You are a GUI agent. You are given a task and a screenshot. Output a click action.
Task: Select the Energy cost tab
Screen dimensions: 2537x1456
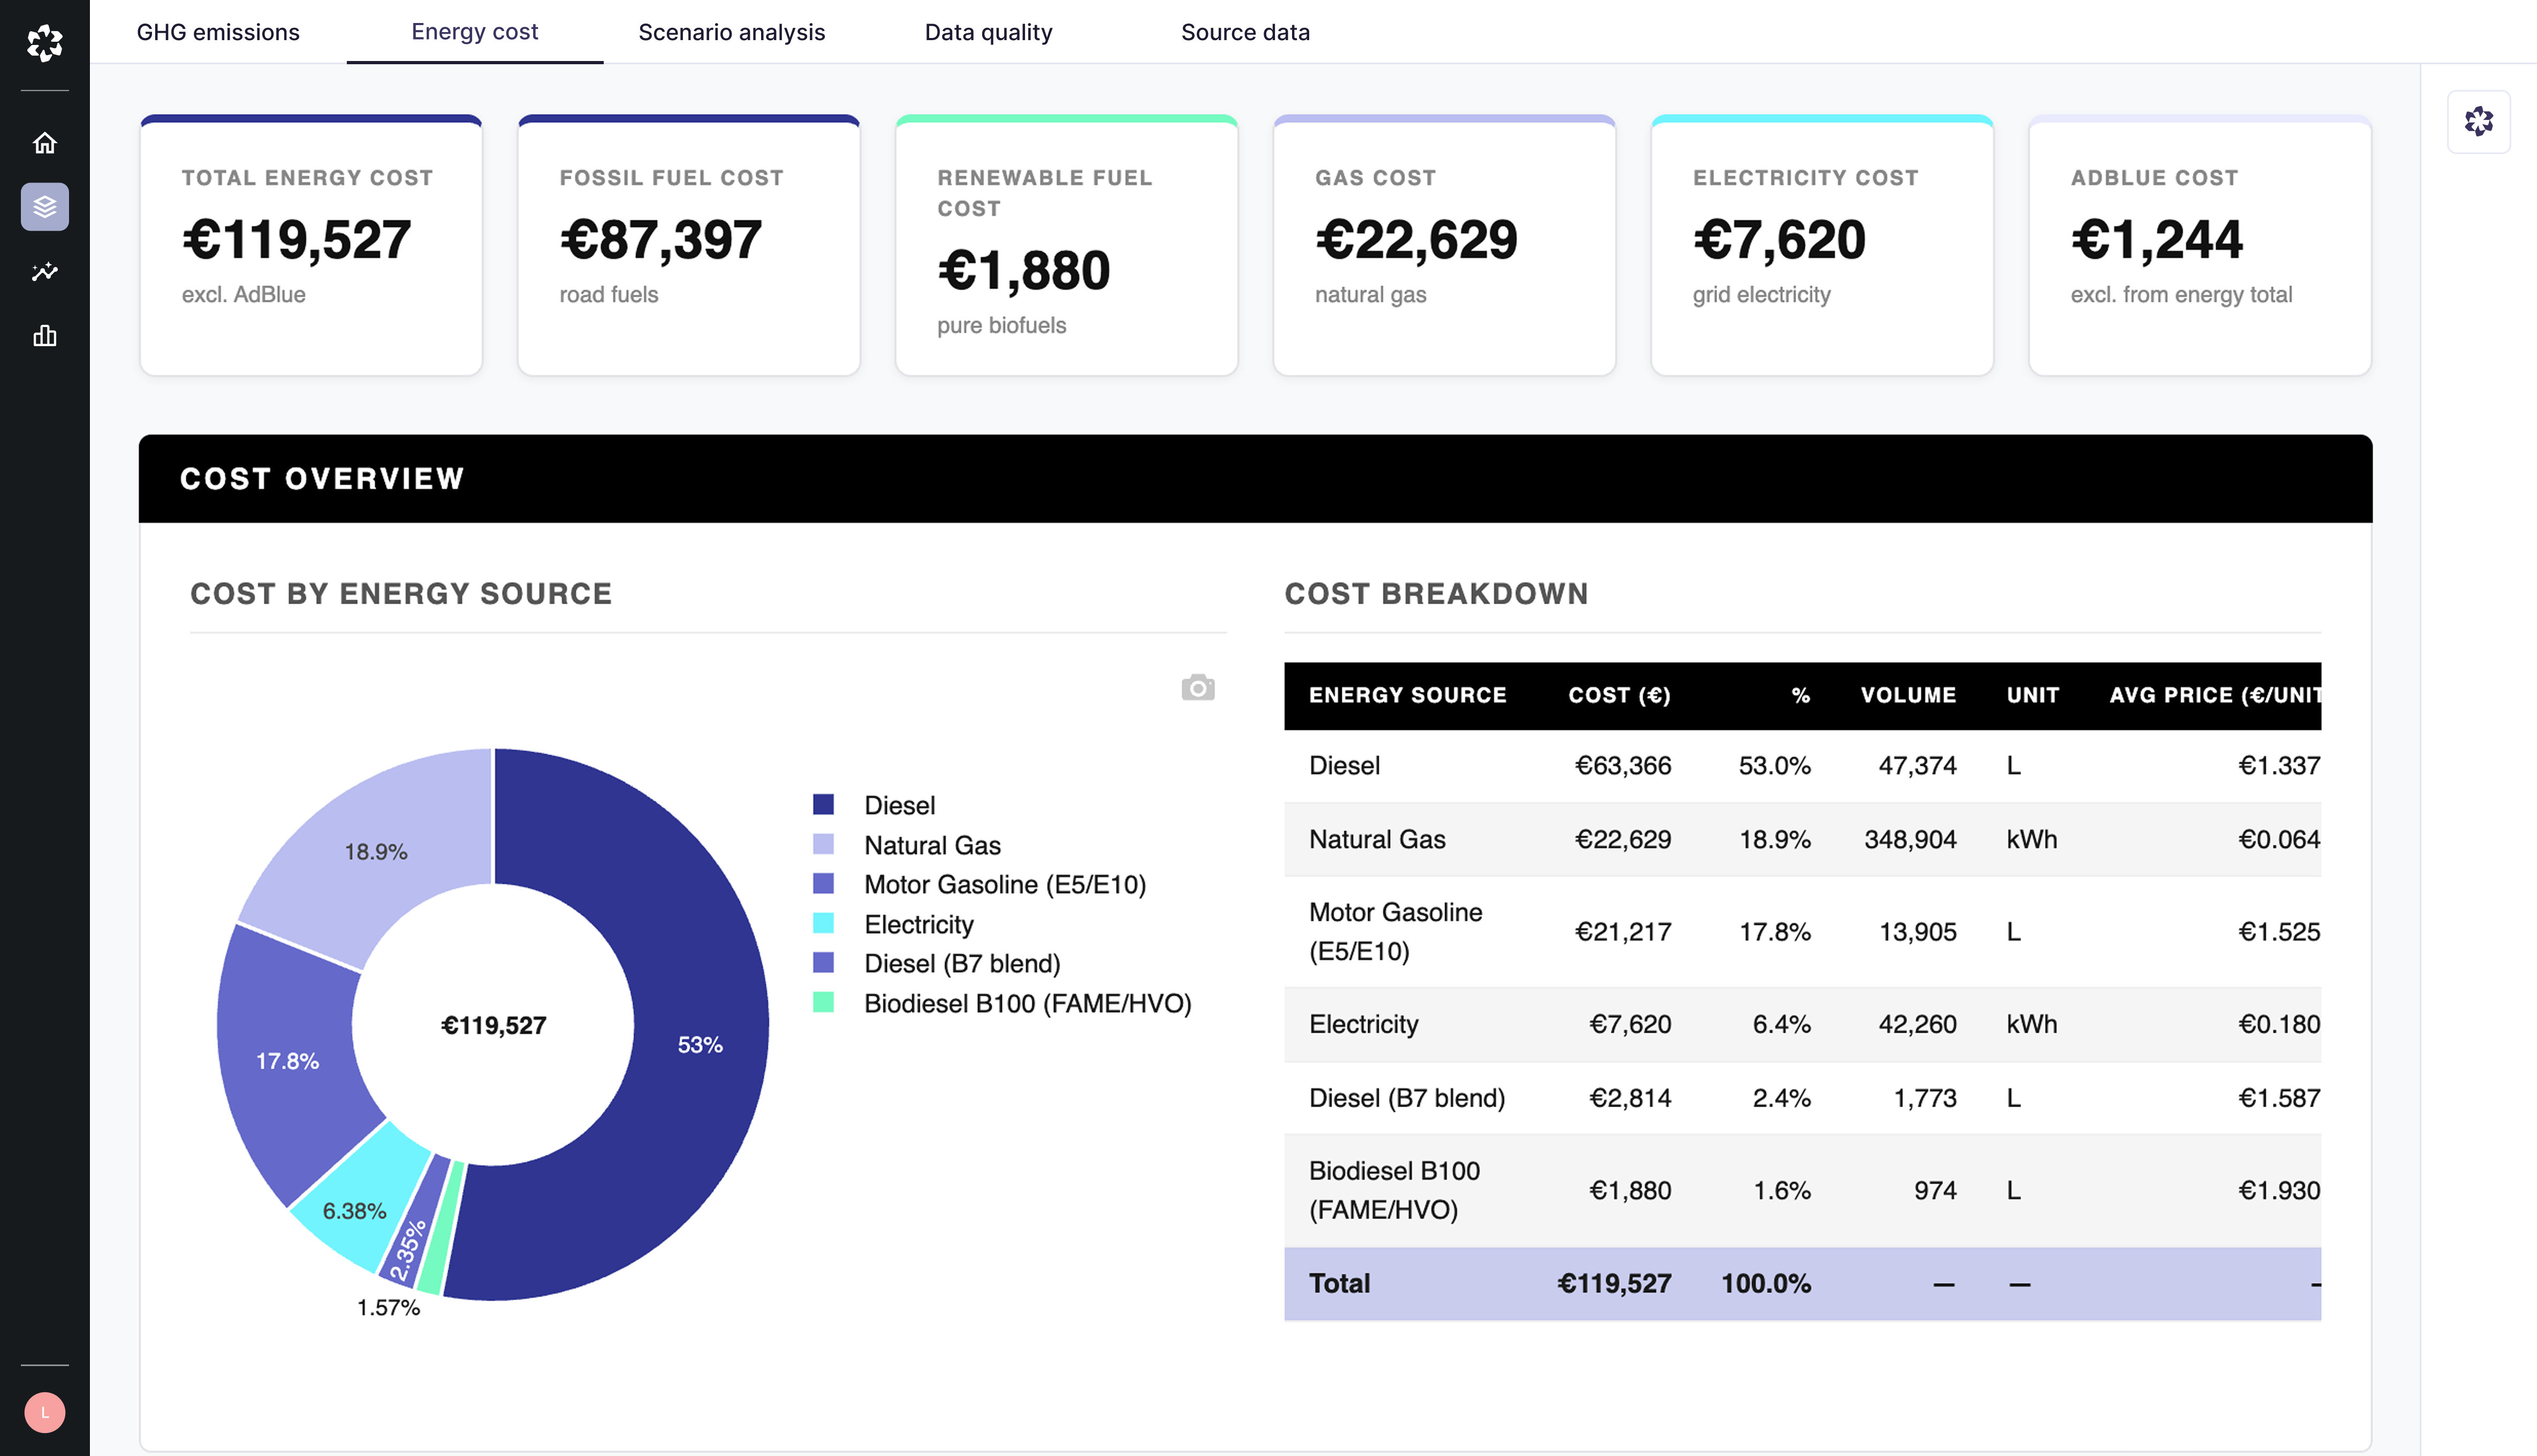click(474, 32)
